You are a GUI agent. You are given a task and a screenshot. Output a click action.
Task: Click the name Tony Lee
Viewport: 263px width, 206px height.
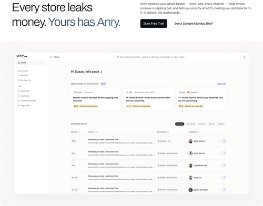click(x=198, y=178)
